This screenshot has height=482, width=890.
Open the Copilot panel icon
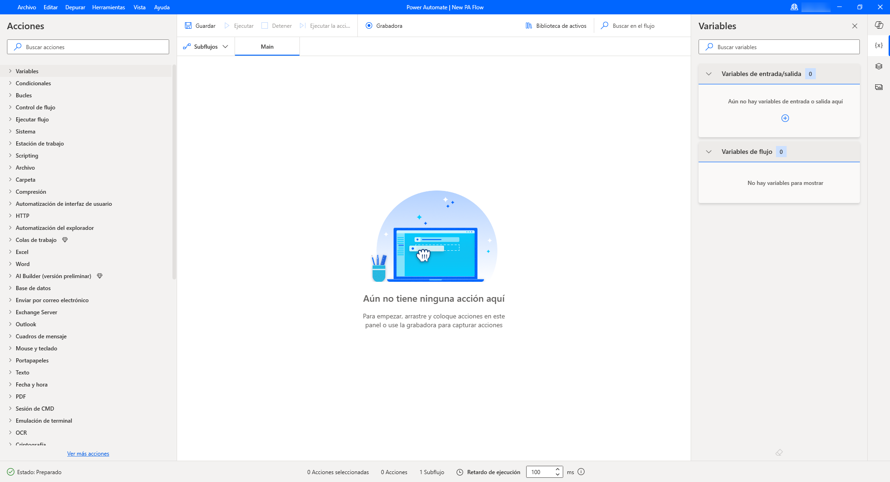(x=878, y=25)
